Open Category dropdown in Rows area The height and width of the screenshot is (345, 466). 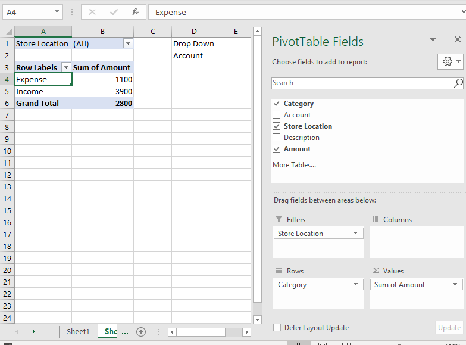[x=355, y=285]
